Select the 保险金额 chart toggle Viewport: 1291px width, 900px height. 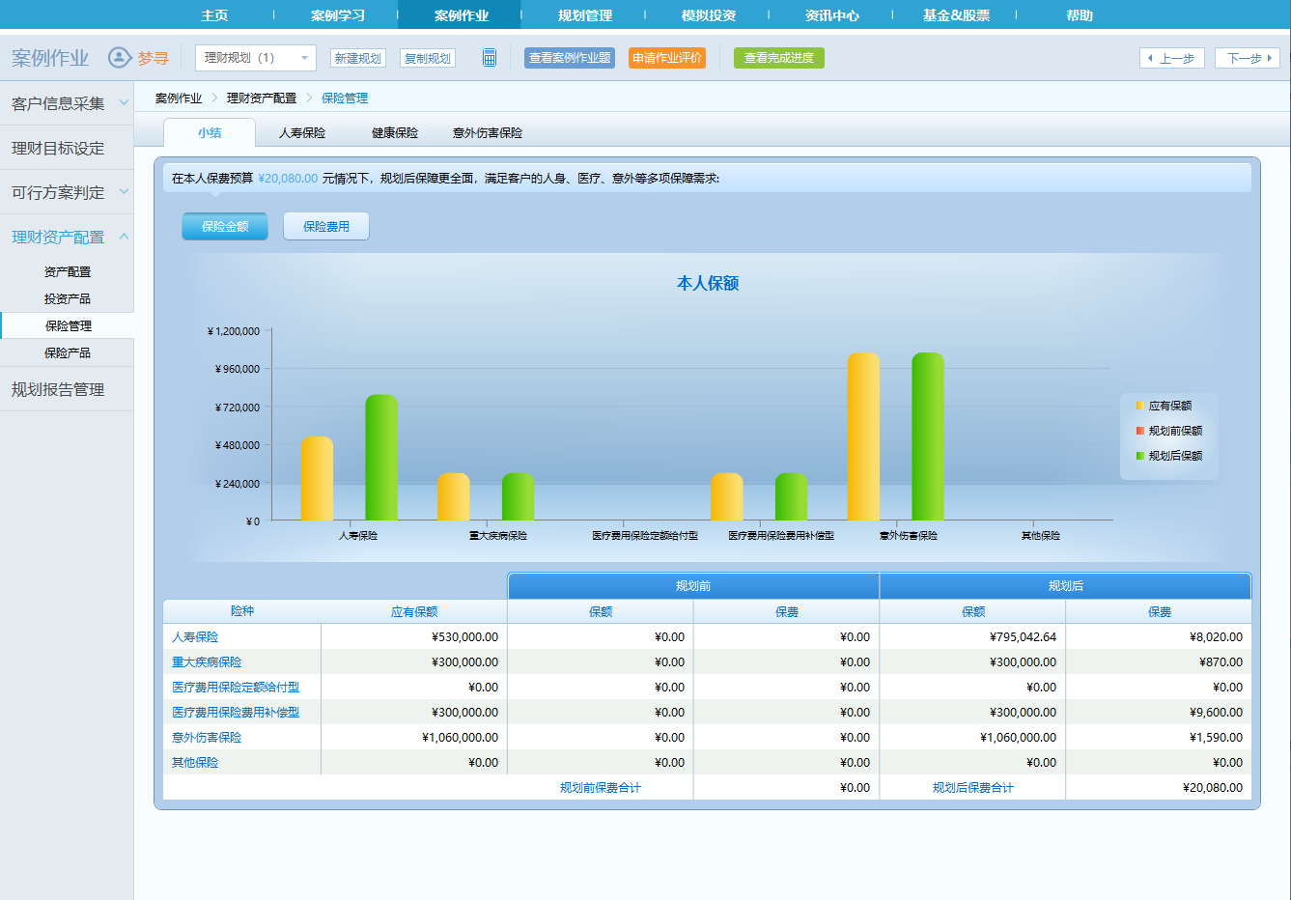click(225, 226)
